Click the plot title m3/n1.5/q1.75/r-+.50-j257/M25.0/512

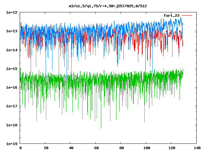(x=108, y=6)
